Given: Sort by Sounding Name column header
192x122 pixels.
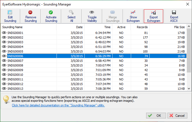Looking at the screenshot, I should click(x=28, y=27).
